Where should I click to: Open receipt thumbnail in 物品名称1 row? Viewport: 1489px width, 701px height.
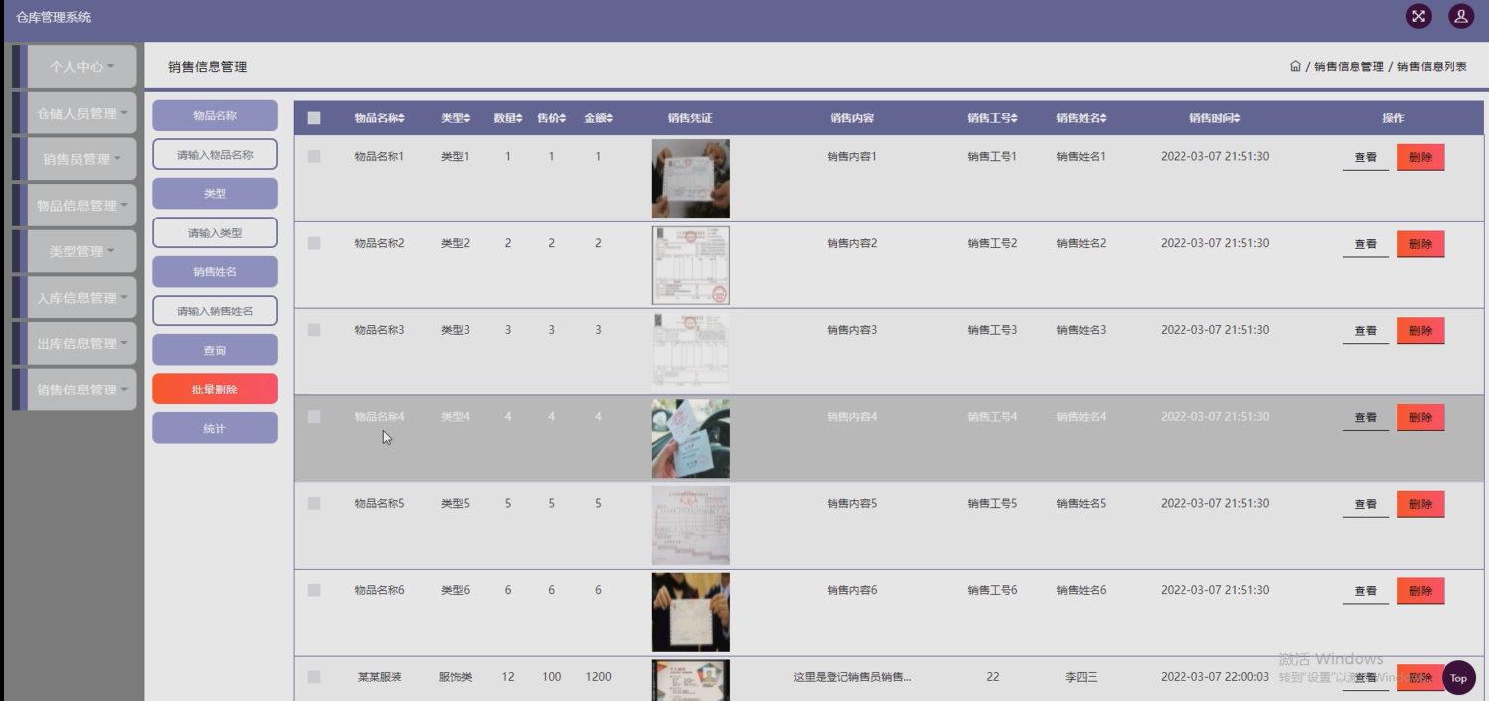click(690, 179)
